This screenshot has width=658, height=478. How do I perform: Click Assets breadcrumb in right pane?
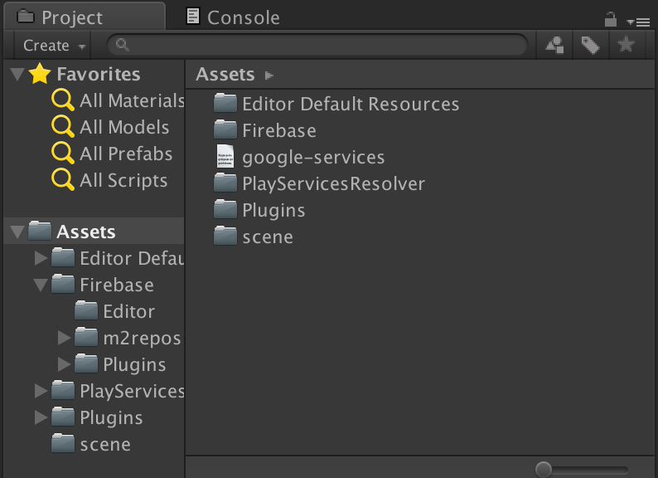225,75
